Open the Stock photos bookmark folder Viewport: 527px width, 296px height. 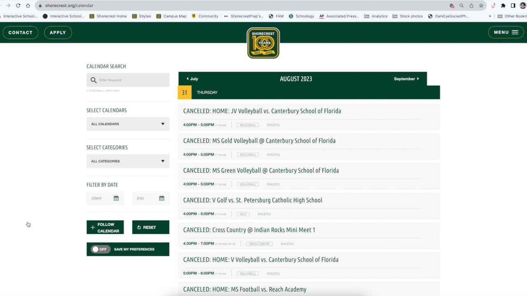pos(408,16)
